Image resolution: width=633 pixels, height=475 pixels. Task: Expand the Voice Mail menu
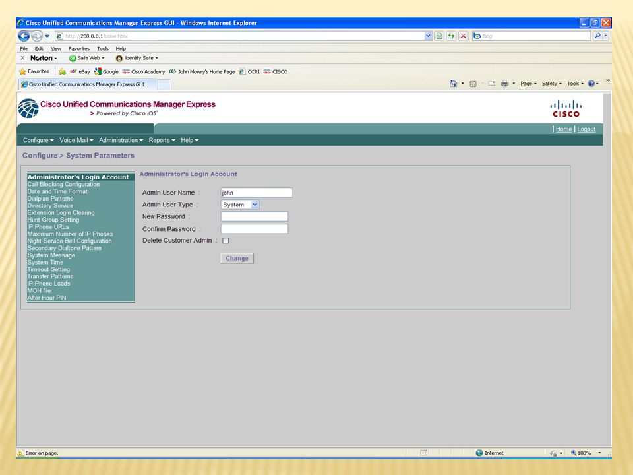(76, 140)
